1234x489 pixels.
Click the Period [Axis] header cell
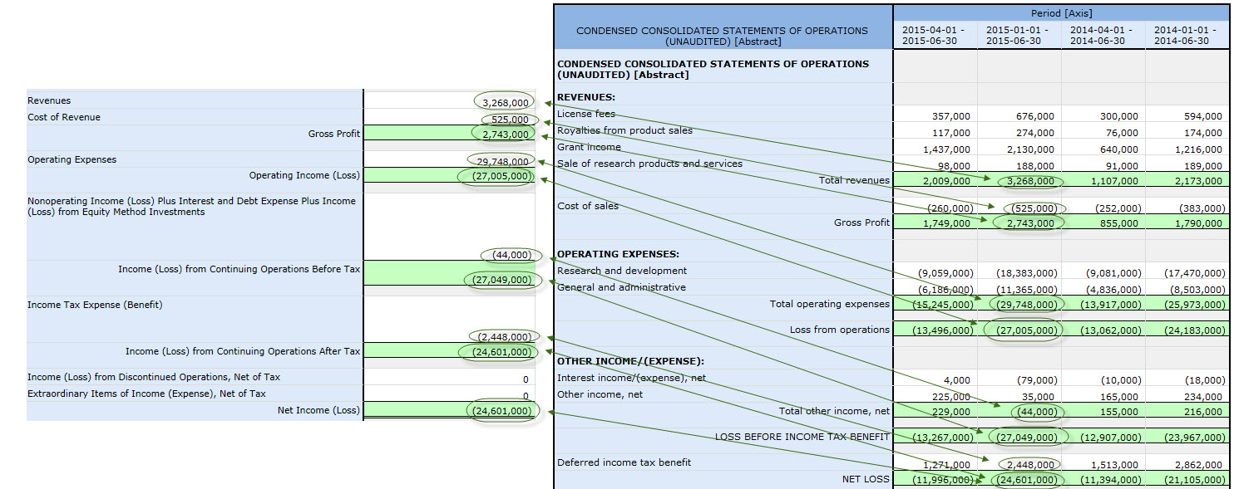pos(1061,13)
